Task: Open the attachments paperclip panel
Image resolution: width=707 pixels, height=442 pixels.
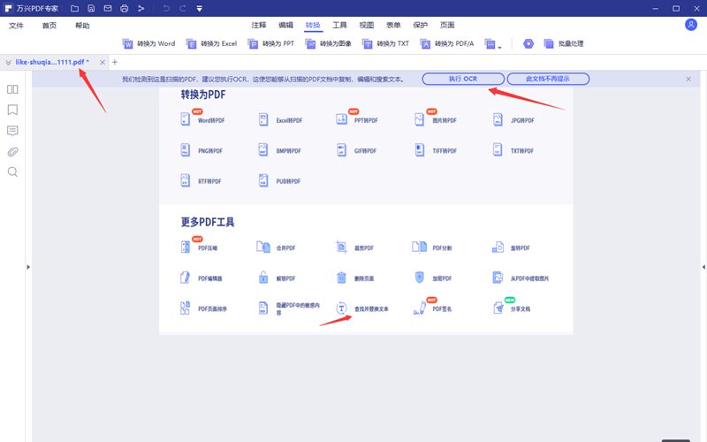Action: pos(12,151)
